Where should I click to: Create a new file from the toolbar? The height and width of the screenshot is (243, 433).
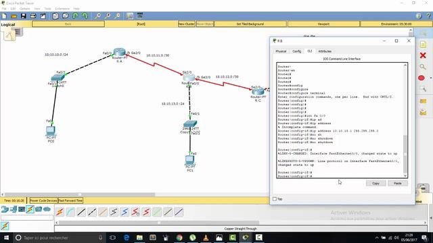point(5,16)
